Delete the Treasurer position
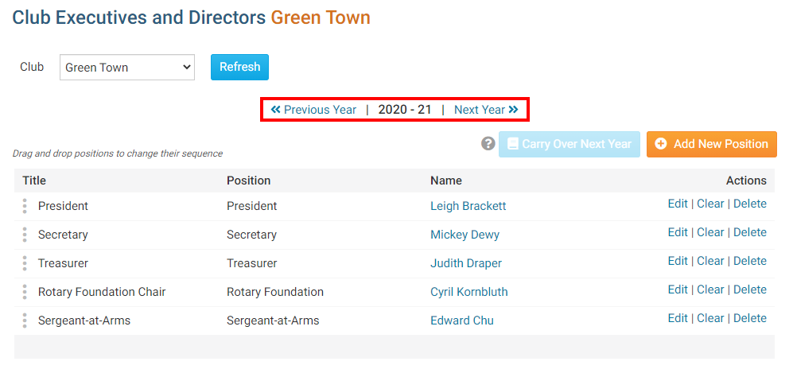This screenshot has height=373, width=793. [749, 261]
